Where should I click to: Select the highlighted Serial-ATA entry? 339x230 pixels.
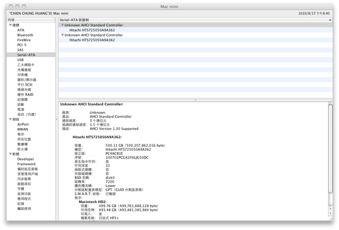pyautogui.click(x=31, y=55)
